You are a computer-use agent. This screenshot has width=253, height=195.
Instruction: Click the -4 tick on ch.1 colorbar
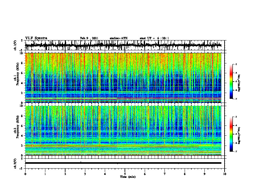pyautogui.click(x=235, y=73)
